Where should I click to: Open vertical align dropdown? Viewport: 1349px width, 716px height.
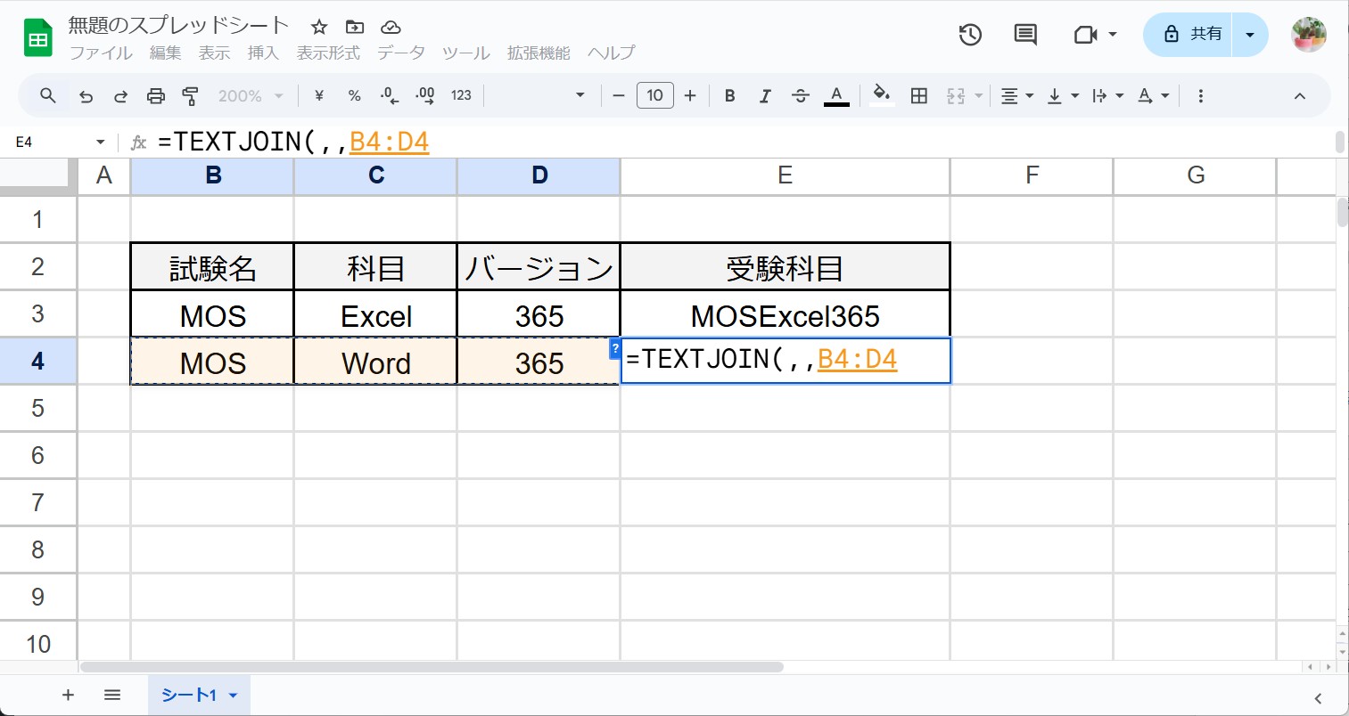pos(1063,96)
